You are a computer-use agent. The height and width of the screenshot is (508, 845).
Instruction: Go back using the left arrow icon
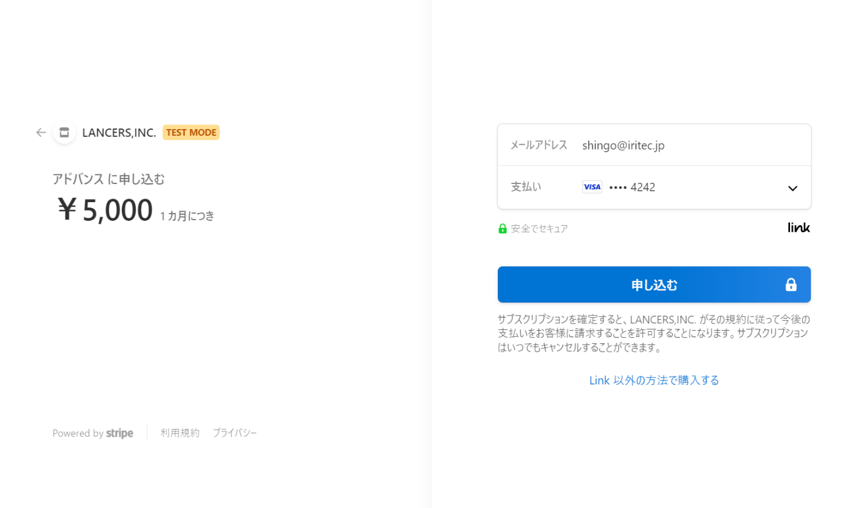41,132
